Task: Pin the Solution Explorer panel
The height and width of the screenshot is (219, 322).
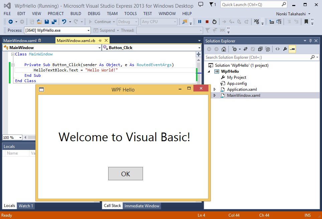Action: coord(310,41)
